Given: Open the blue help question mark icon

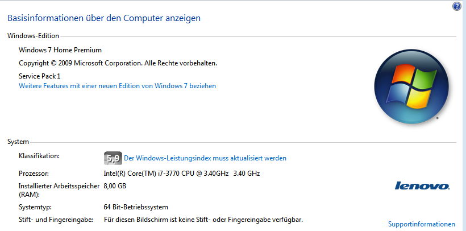Looking at the screenshot, I should [457, 7].
